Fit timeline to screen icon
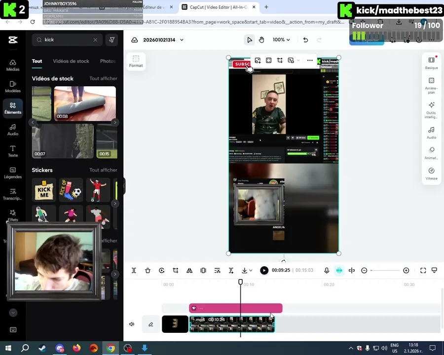Screen dimensions: 444x355 pyautogui.click(x=423, y=270)
